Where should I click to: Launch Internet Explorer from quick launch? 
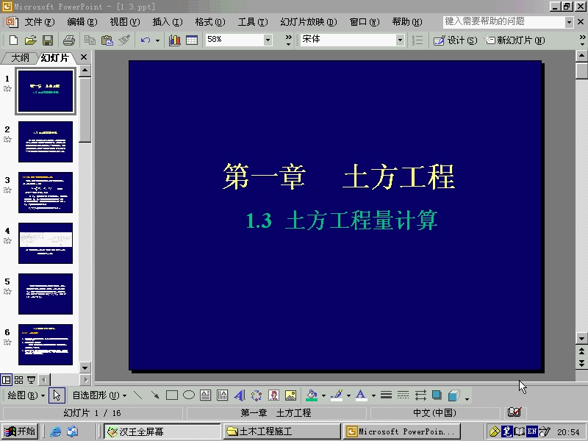(56, 431)
